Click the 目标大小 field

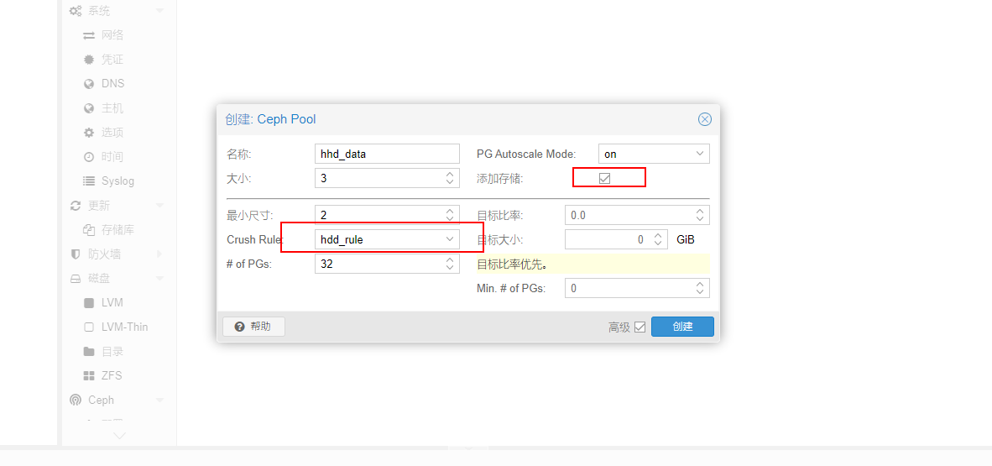[617, 239]
